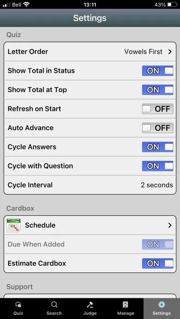Toggle Estimate Cardbox off

click(157, 264)
